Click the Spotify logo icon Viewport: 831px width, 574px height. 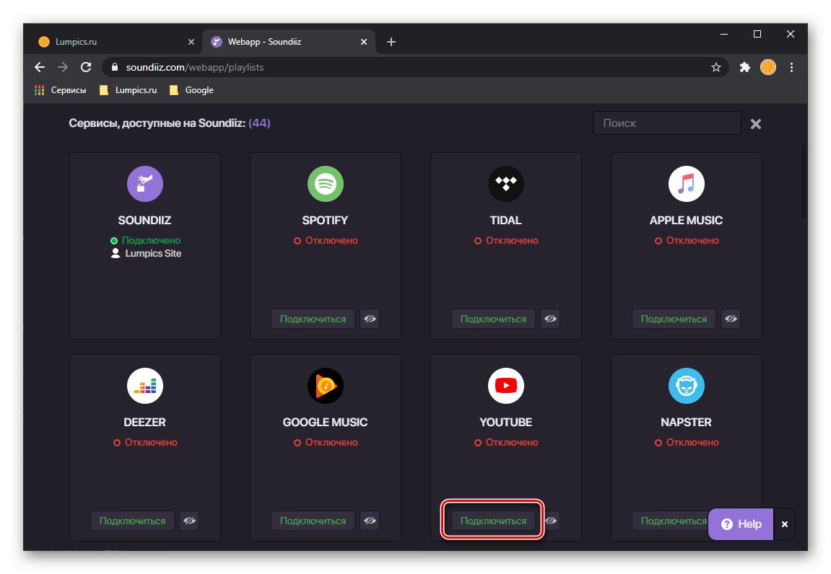point(326,184)
